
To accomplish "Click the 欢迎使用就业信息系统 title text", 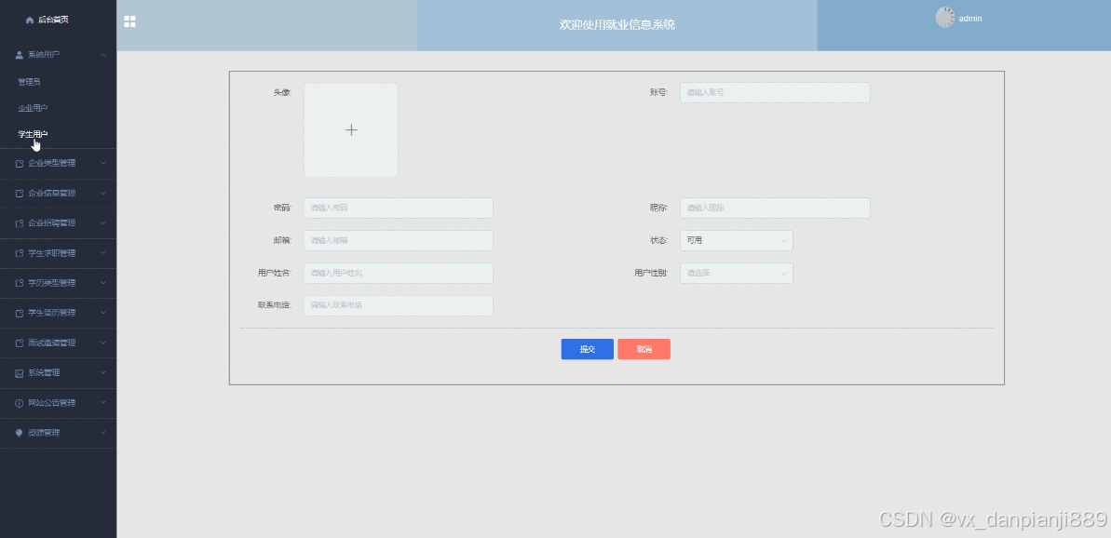I will tap(617, 25).
